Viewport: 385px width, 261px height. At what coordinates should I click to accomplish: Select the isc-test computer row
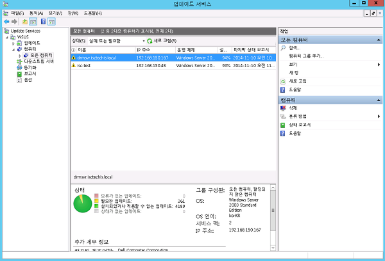173,66
